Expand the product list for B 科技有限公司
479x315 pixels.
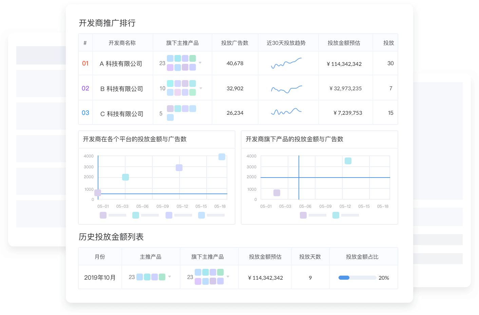coord(200,88)
